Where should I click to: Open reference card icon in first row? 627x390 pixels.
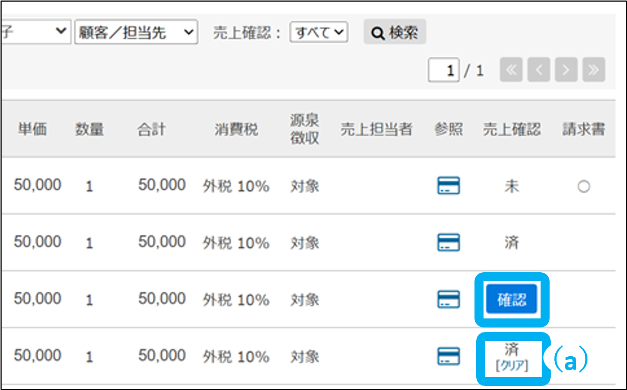click(449, 185)
